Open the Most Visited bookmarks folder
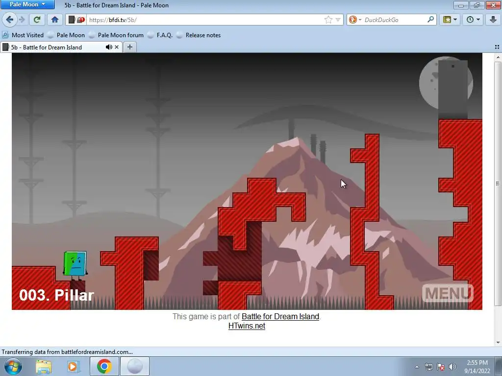Screen dimensions: 502x376 tap(23, 35)
